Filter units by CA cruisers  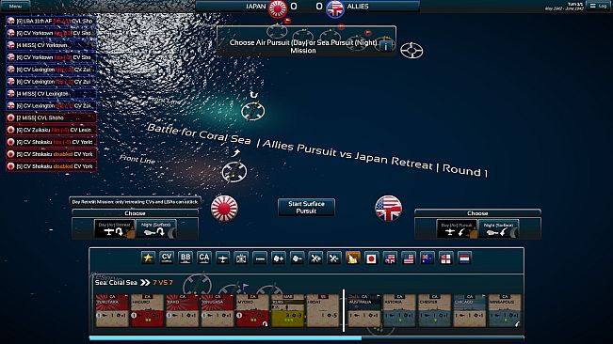pyautogui.click(x=204, y=258)
